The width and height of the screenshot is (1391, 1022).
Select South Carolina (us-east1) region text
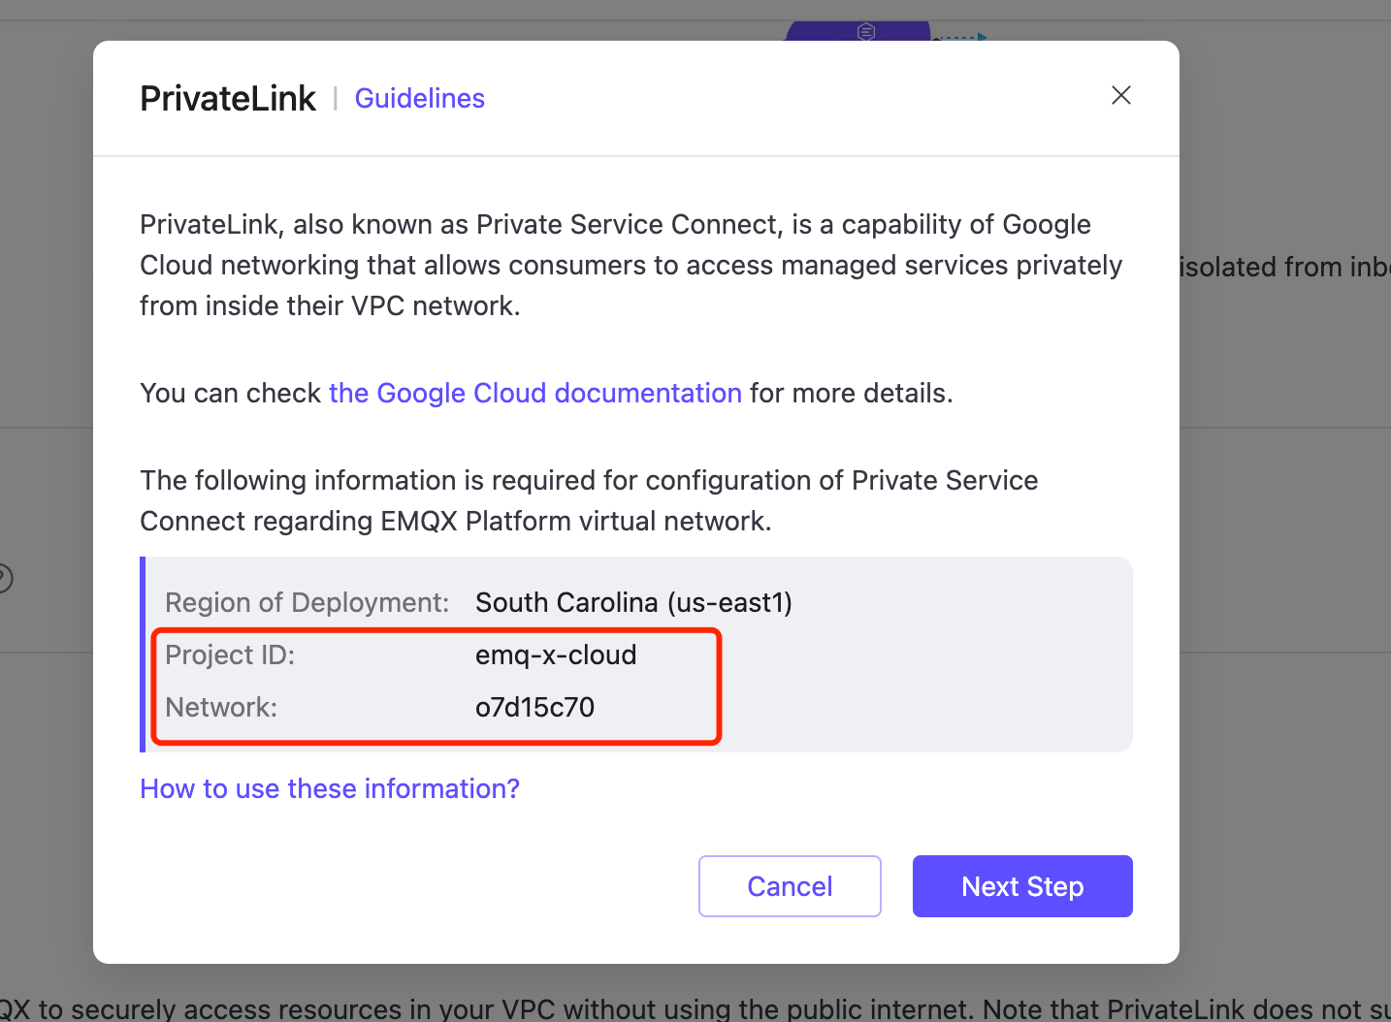(633, 602)
